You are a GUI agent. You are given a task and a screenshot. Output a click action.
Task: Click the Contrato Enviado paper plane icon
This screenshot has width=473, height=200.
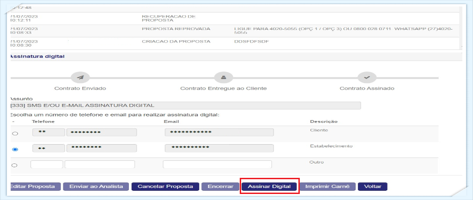[x=80, y=77]
